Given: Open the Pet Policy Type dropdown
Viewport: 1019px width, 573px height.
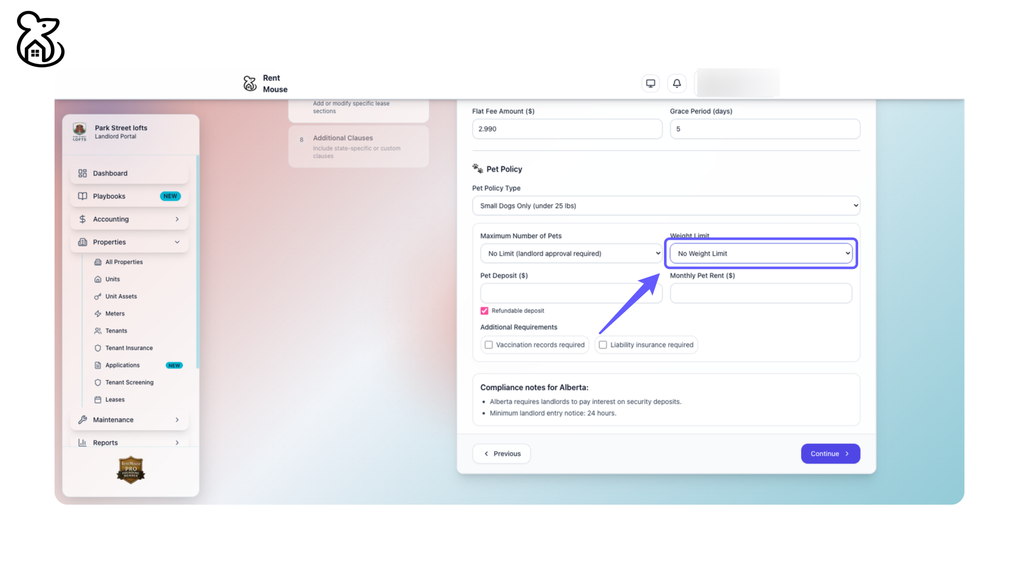Looking at the screenshot, I should point(666,206).
